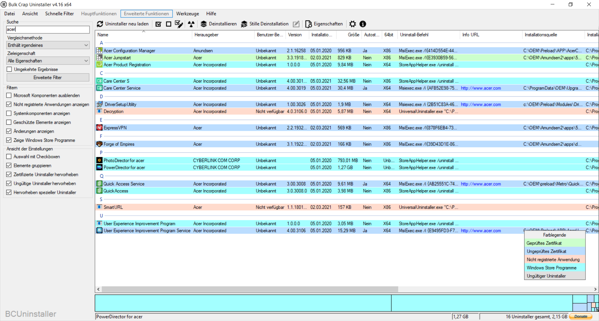The image size is (599, 321).
Task: Open Eigenschaften from the toolbar
Action: click(x=324, y=24)
